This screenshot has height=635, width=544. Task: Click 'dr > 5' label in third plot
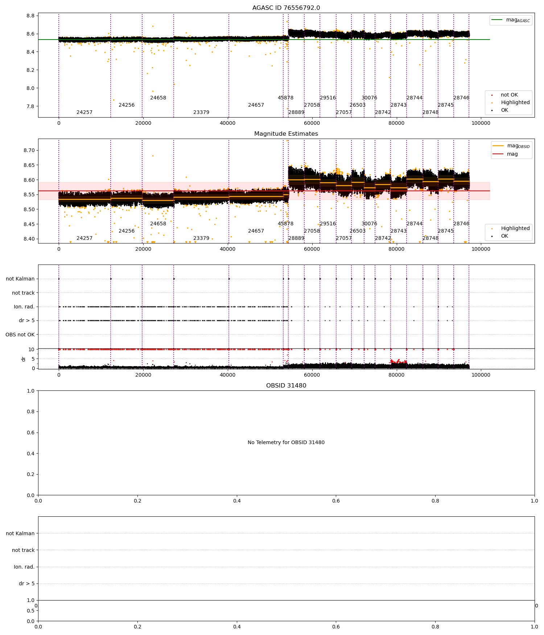pos(27,321)
